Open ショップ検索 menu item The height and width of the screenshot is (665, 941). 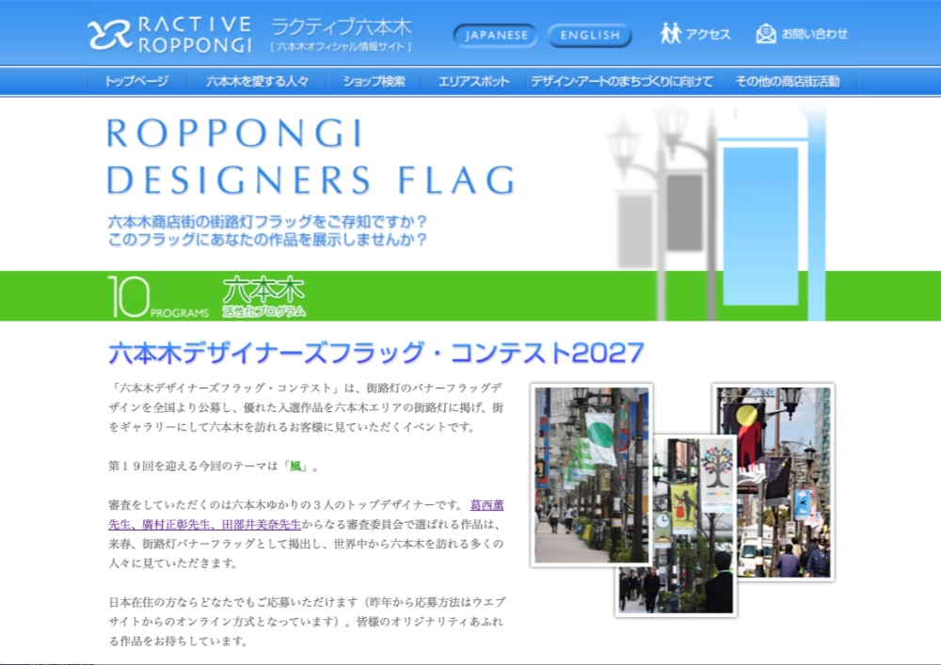(374, 82)
